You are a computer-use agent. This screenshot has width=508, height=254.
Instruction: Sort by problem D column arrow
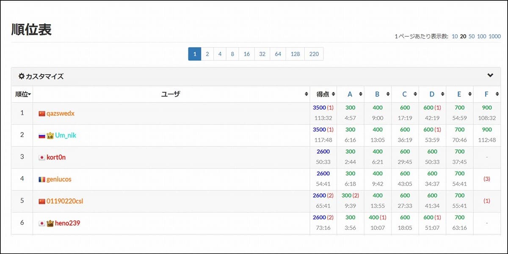pyautogui.click(x=442, y=94)
